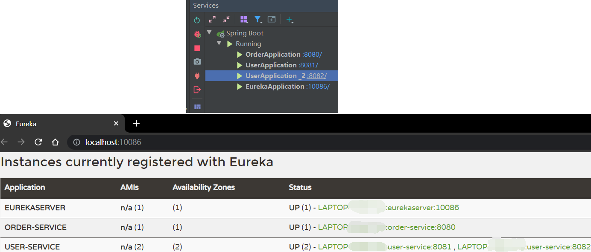The height and width of the screenshot is (252, 591).
Task: Click the Application column header
Action: pyautogui.click(x=25, y=187)
